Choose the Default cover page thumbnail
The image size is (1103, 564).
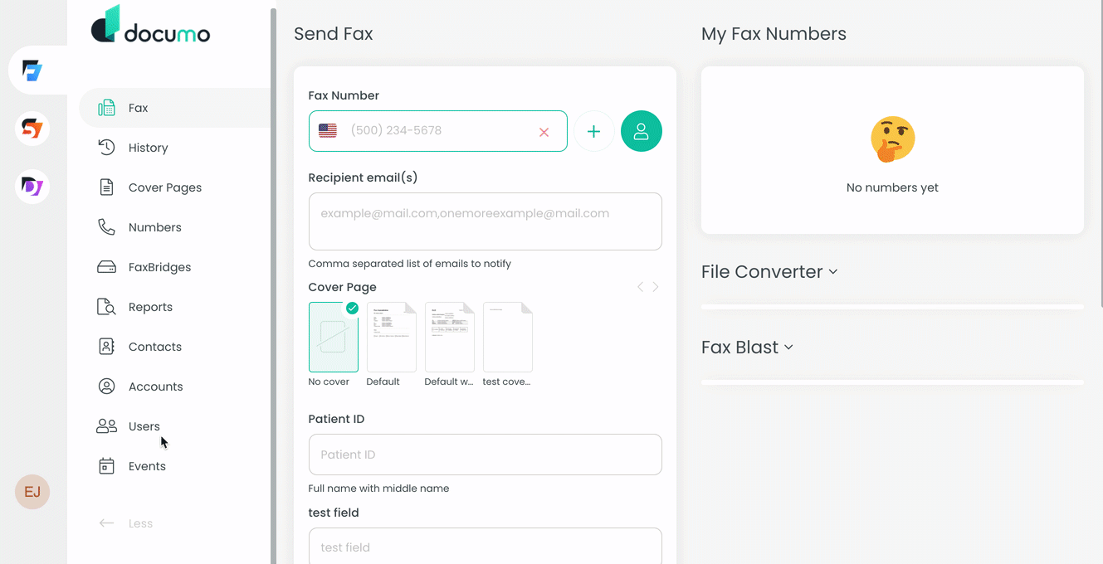391,337
